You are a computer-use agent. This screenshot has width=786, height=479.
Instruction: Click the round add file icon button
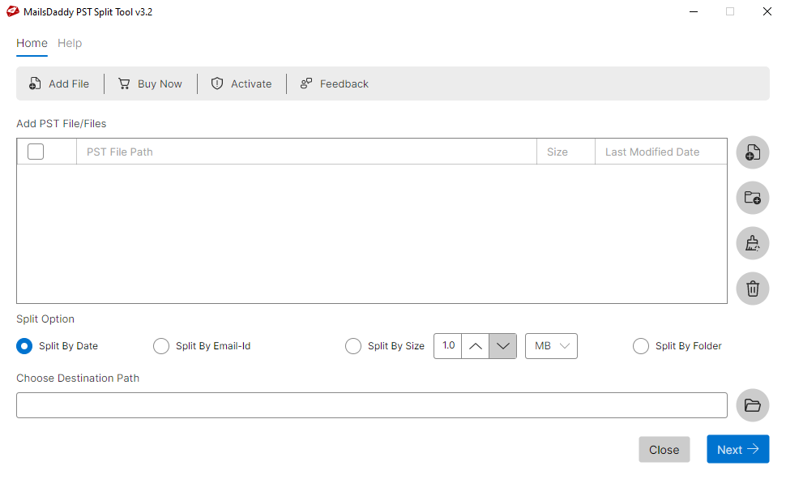(753, 152)
